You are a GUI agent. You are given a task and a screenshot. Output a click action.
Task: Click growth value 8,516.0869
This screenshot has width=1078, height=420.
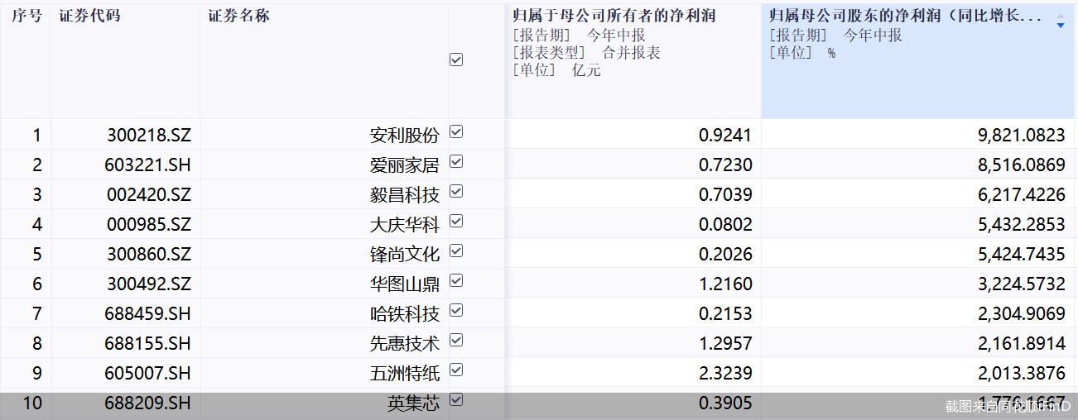pos(1022,165)
